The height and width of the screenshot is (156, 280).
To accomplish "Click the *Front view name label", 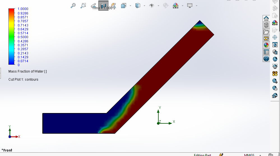I will click(x=7, y=150).
